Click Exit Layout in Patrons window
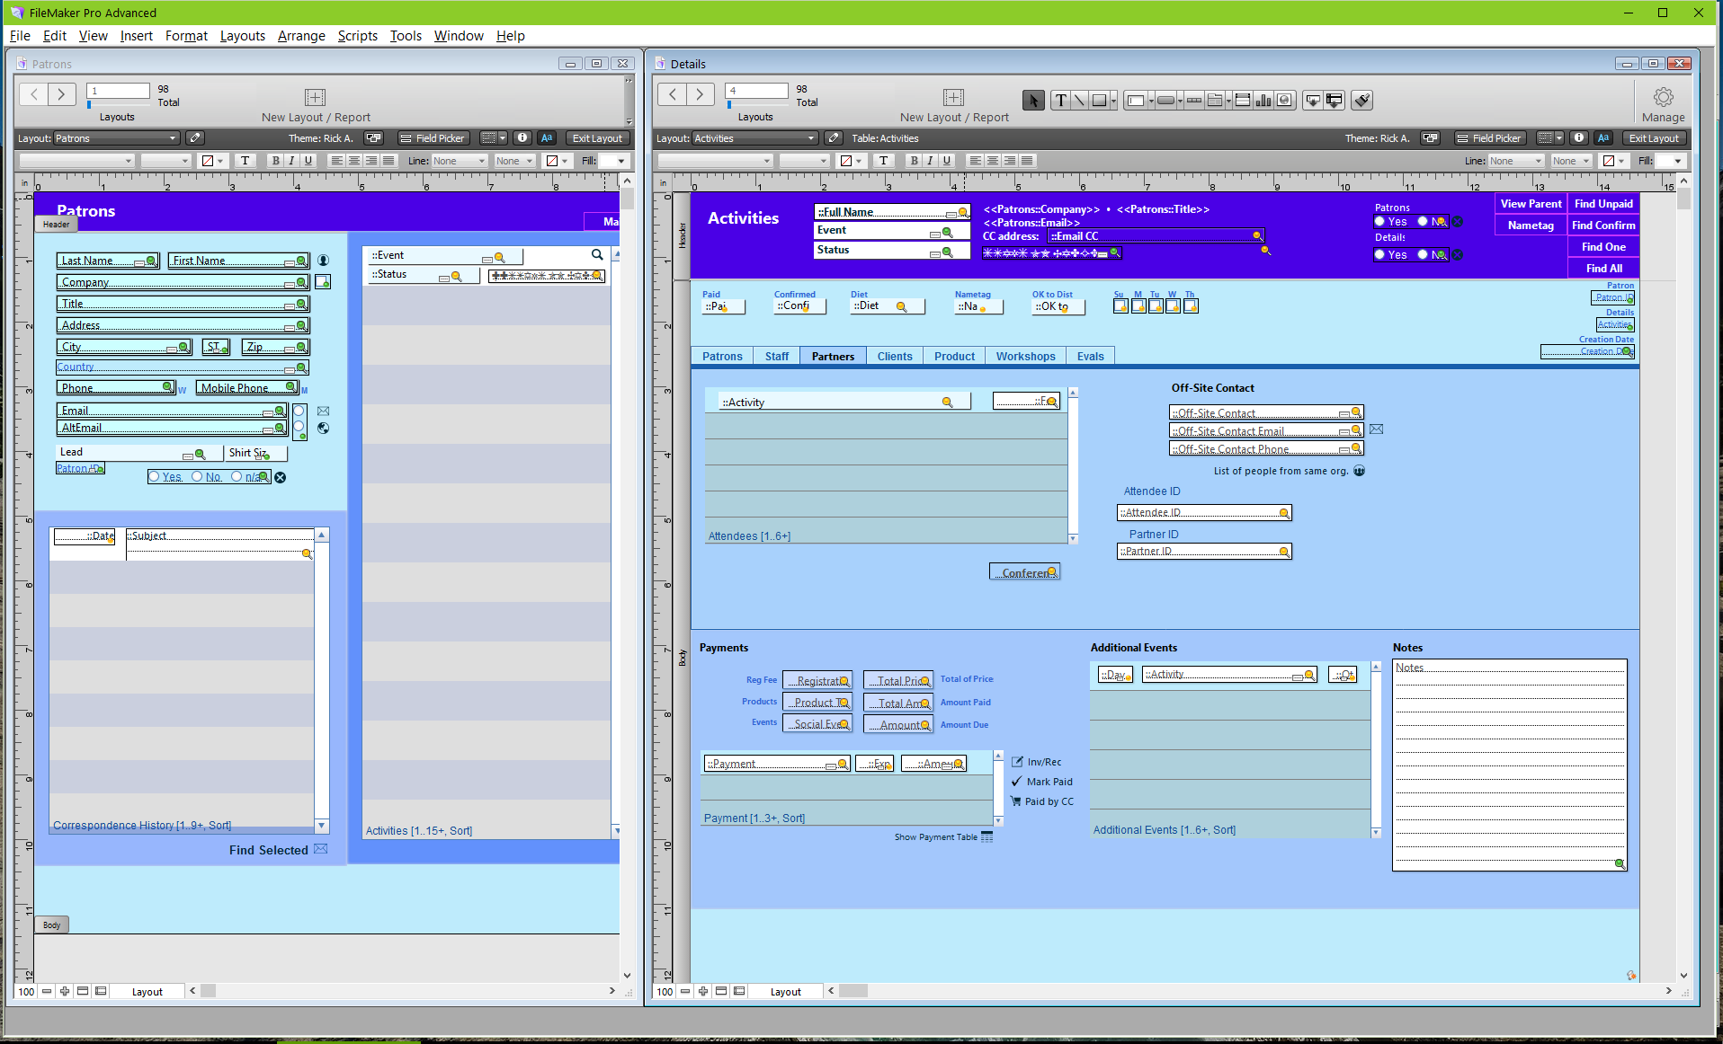This screenshot has height=1044, width=1723. coord(597,138)
